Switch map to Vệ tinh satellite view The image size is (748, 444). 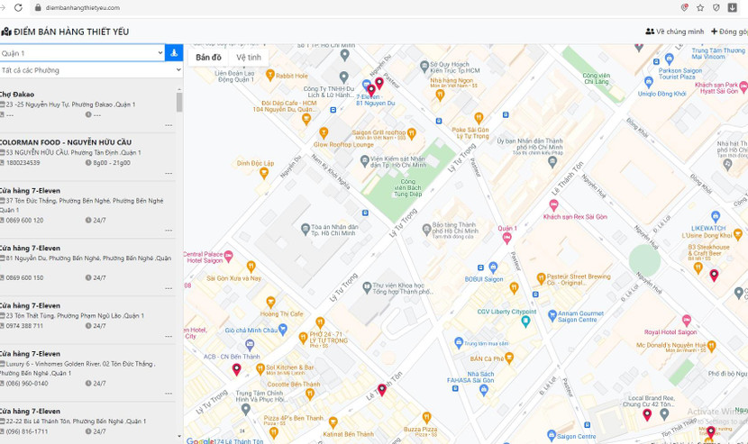[x=249, y=58]
